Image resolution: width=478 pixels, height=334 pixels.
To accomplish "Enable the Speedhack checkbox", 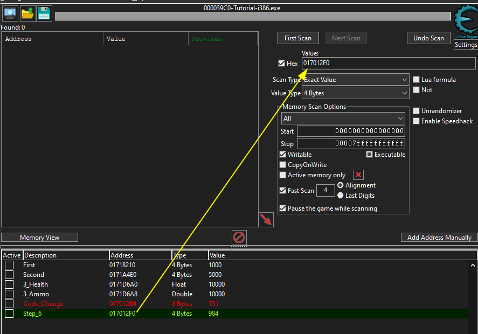I will (417, 121).
